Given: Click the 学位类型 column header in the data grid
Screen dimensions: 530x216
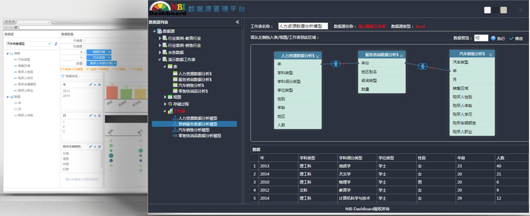Looking at the screenshot, I should click(x=397, y=158).
